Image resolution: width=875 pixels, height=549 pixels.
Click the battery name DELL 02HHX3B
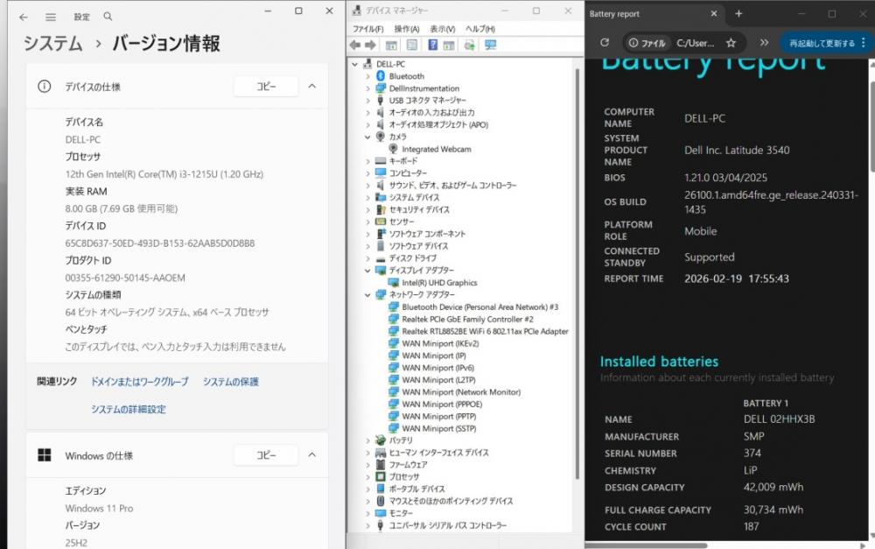click(779, 419)
